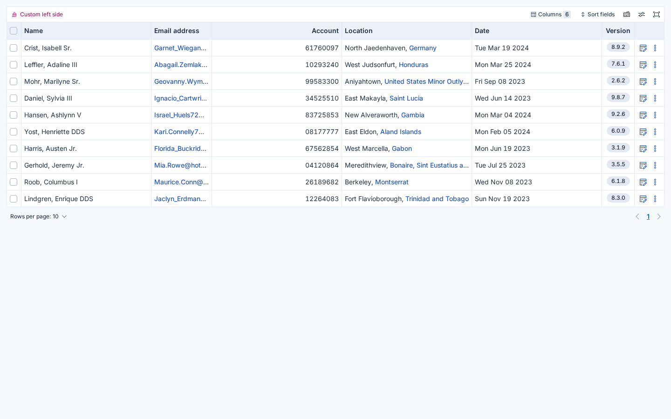Open the Columns 6 selector
This screenshot has width=671, height=419.
550,14
